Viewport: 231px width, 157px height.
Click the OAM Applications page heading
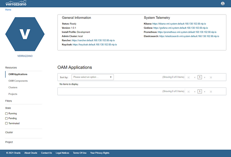(x=75, y=67)
